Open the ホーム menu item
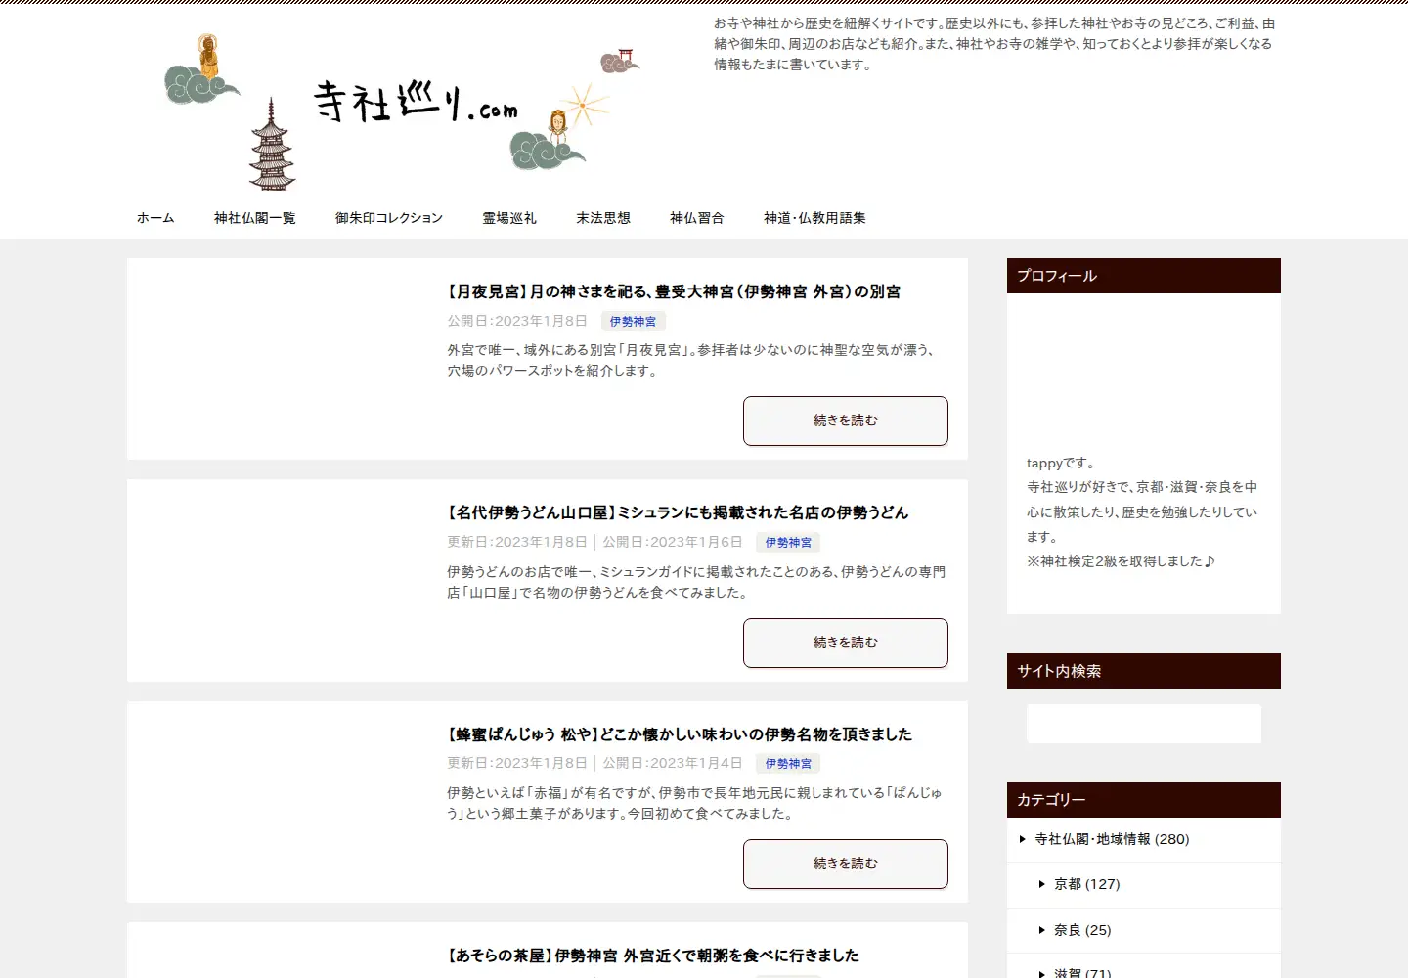This screenshot has height=978, width=1408. pyautogui.click(x=155, y=218)
